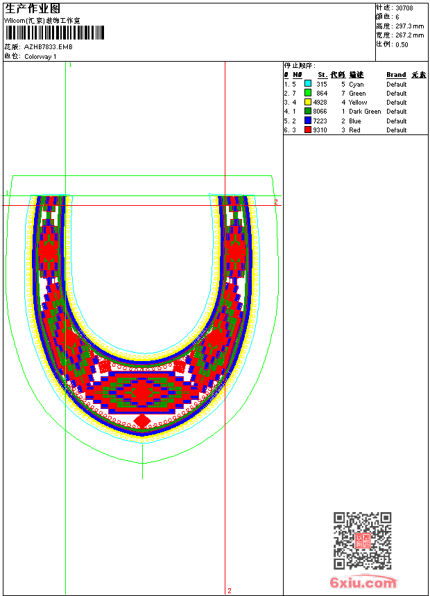The image size is (430, 596).
Task: Click the Cyan color swatch
Action: [x=308, y=84]
